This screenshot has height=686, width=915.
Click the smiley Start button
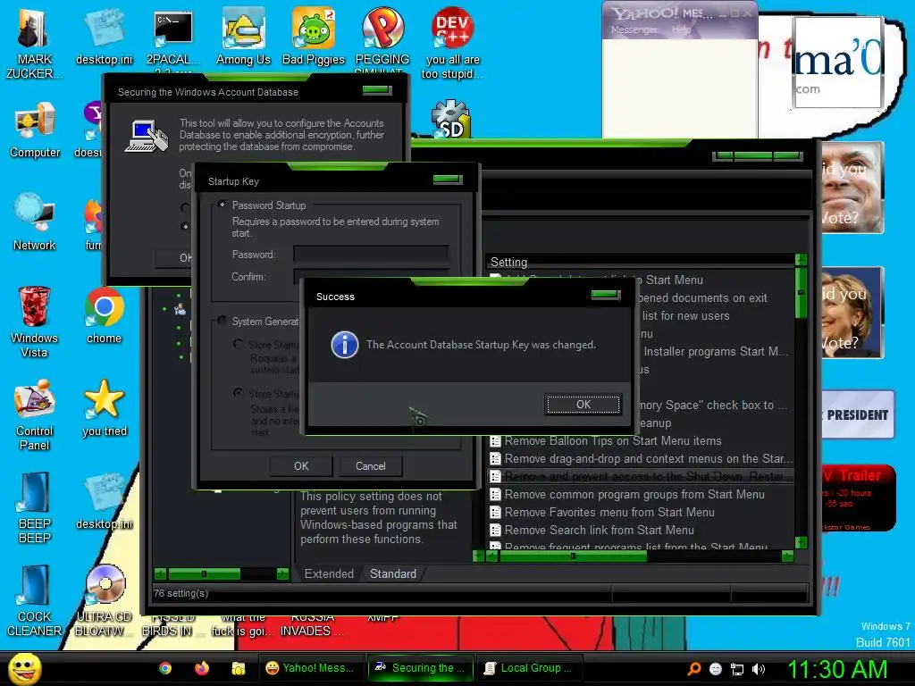(x=24, y=668)
